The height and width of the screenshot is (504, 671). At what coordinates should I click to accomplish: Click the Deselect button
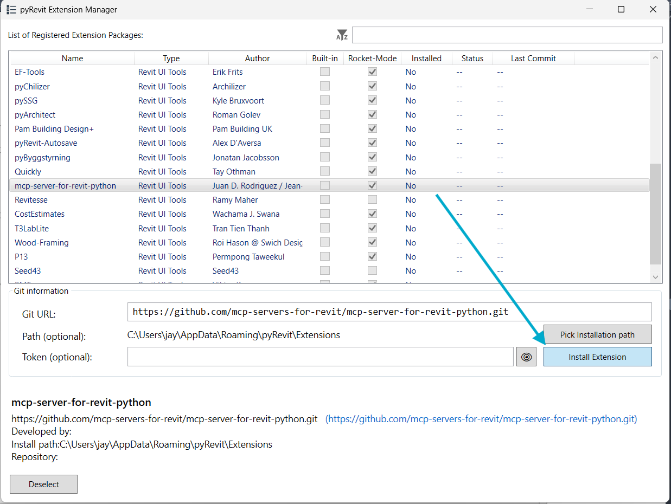(44, 484)
